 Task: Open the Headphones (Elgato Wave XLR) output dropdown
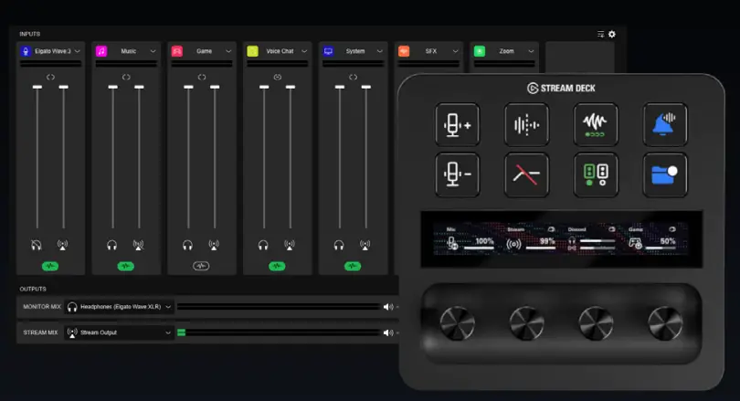pos(120,307)
